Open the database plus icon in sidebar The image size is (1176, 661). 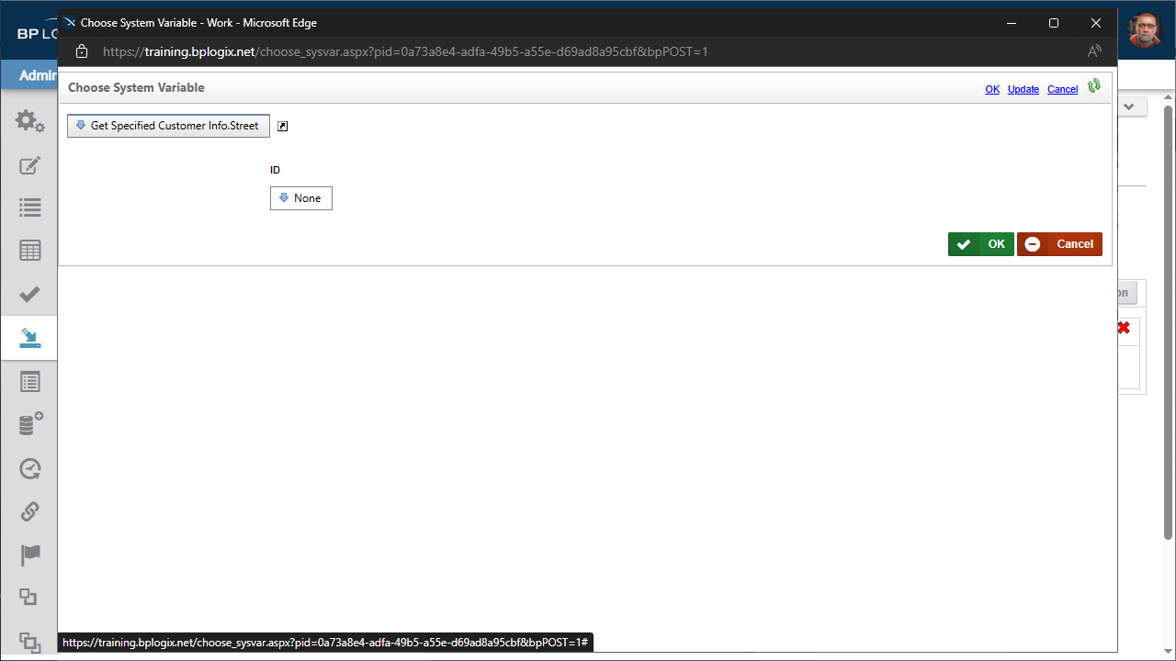click(30, 424)
